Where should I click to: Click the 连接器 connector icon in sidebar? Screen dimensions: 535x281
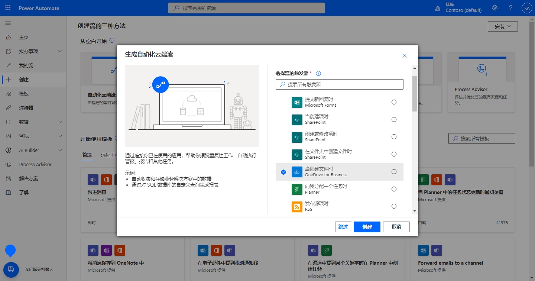tap(9, 108)
